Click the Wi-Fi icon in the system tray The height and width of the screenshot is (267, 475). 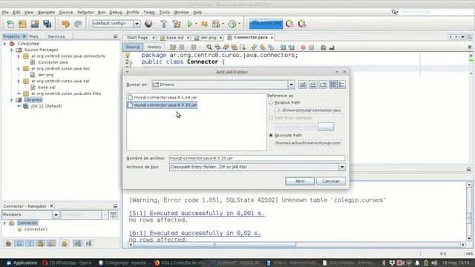pyautogui.click(x=409, y=263)
